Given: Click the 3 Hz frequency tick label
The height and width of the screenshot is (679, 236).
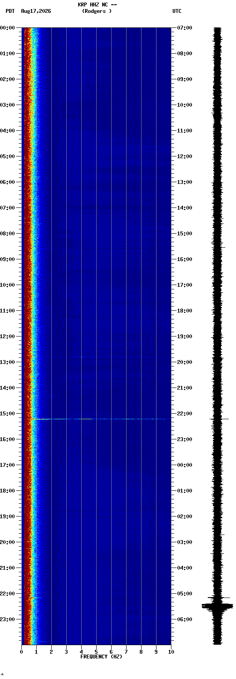Looking at the screenshot, I should pos(66,652).
